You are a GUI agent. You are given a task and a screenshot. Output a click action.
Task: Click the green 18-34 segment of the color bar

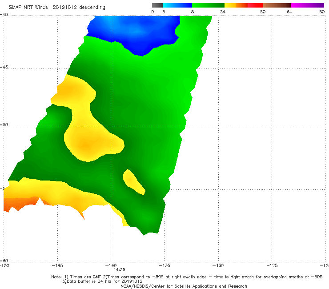click(208, 5)
